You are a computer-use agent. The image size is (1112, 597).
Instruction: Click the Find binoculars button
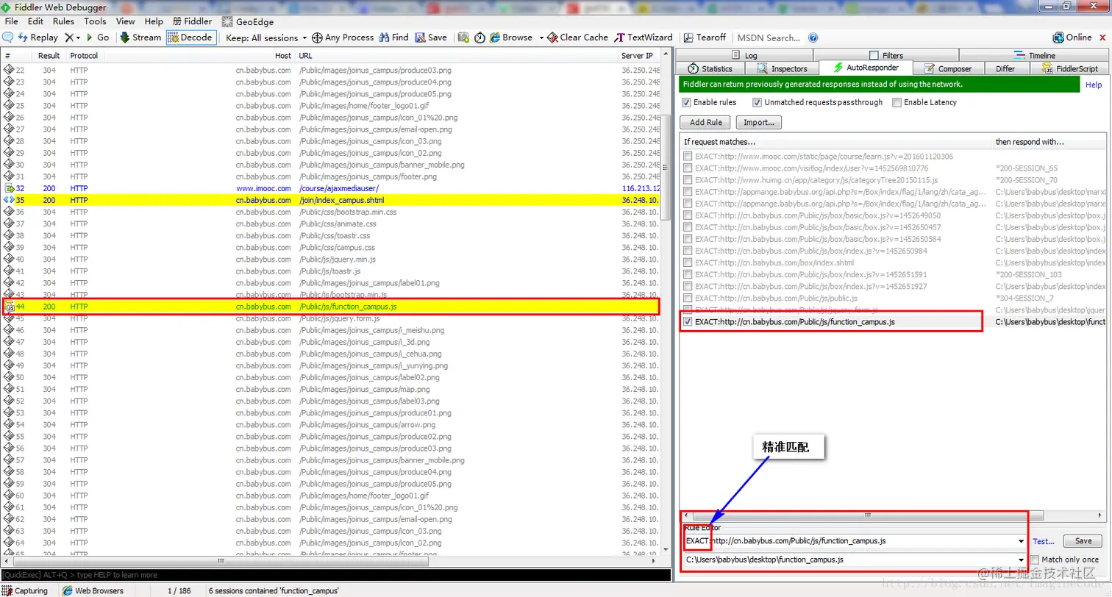coord(393,37)
